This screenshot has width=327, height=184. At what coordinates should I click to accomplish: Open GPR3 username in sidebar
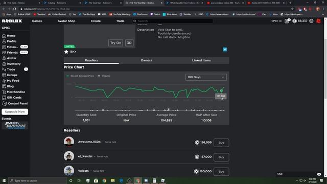point(6,28)
